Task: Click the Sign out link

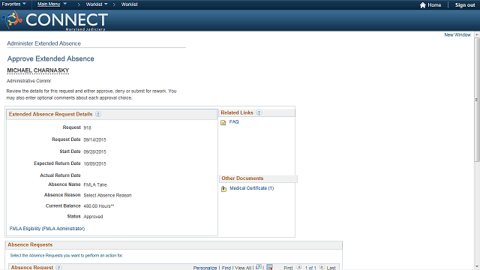Action: click(x=465, y=5)
